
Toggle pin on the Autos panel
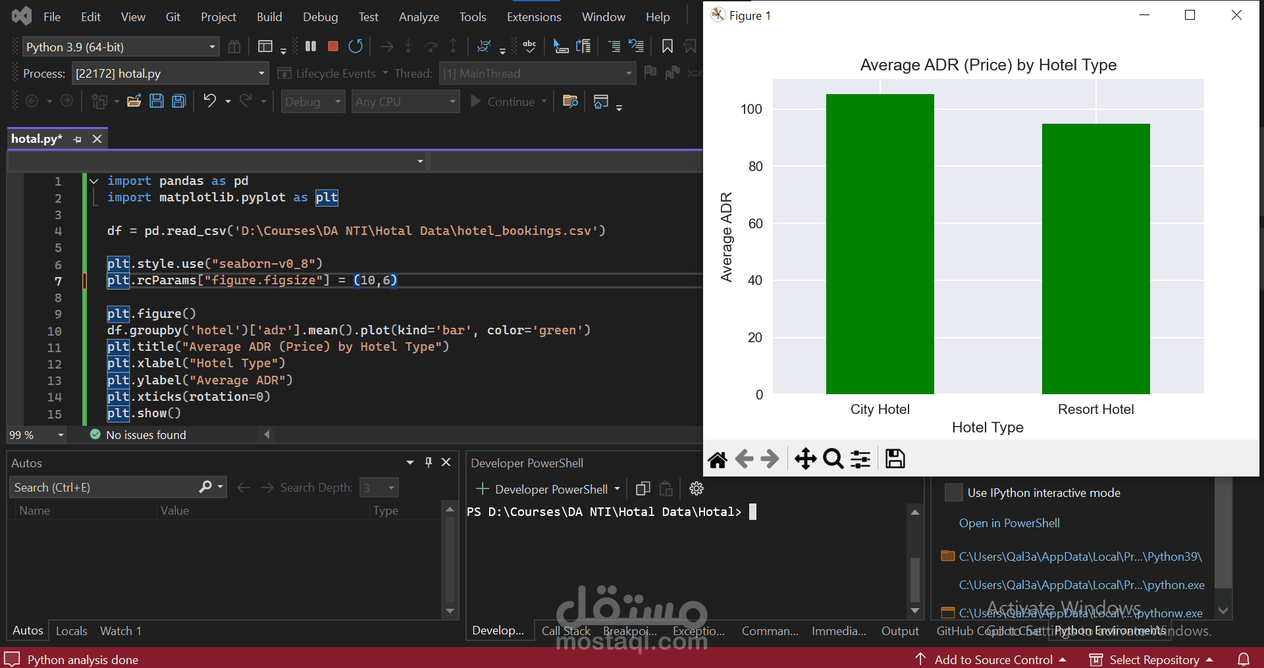tap(429, 463)
